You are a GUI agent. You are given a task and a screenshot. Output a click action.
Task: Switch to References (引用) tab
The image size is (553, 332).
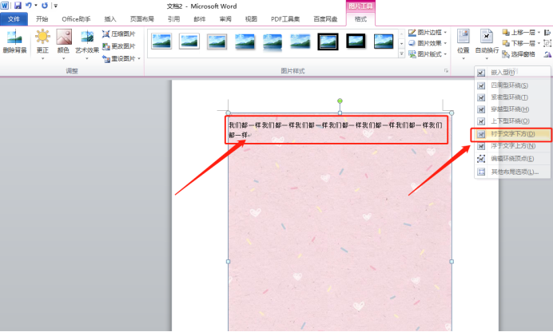click(x=173, y=19)
